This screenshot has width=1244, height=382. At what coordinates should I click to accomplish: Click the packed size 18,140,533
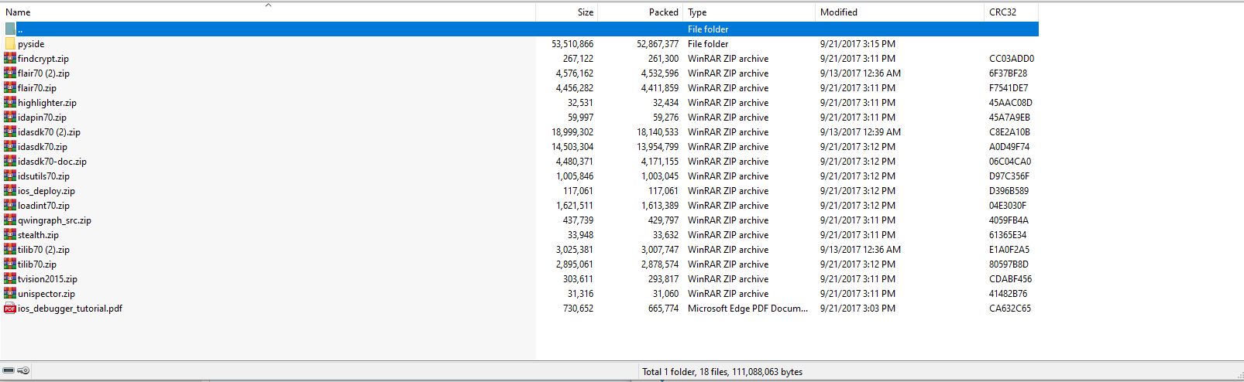point(658,132)
